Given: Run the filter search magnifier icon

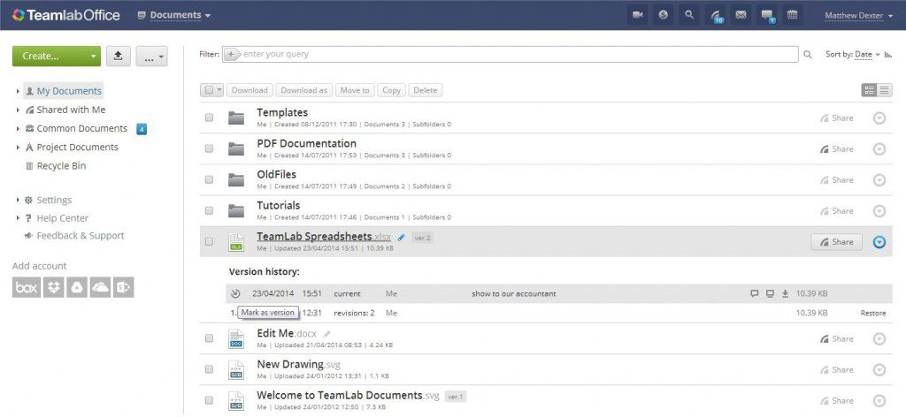Looking at the screenshot, I should (808, 54).
